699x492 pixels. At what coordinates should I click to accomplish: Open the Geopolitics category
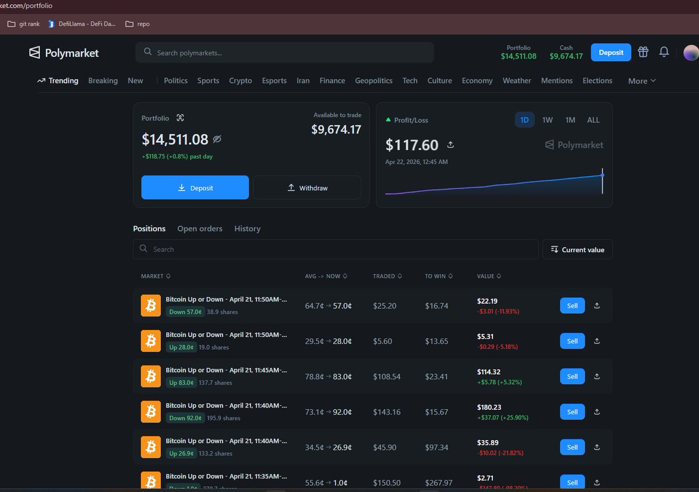(x=374, y=81)
